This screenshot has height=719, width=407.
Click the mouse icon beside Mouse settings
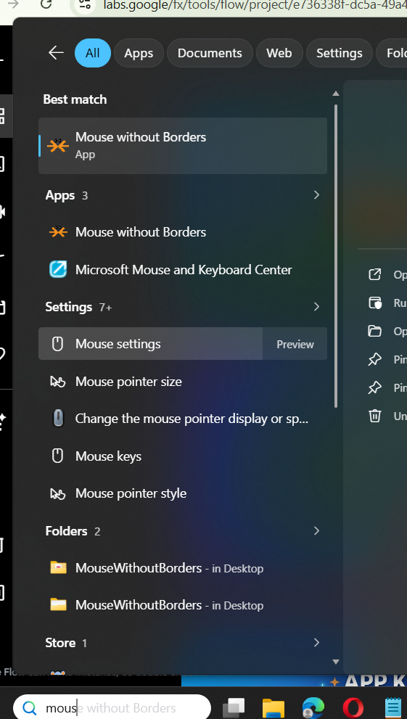[x=57, y=344]
